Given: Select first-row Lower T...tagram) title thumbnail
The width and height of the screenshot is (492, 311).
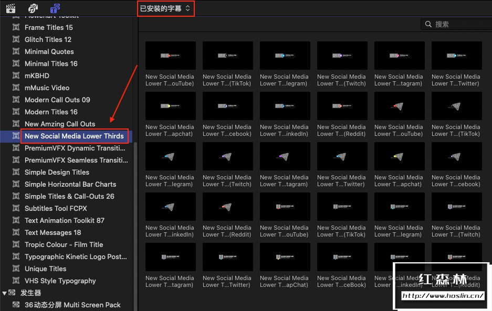Looking at the screenshot, I should click(400, 56).
